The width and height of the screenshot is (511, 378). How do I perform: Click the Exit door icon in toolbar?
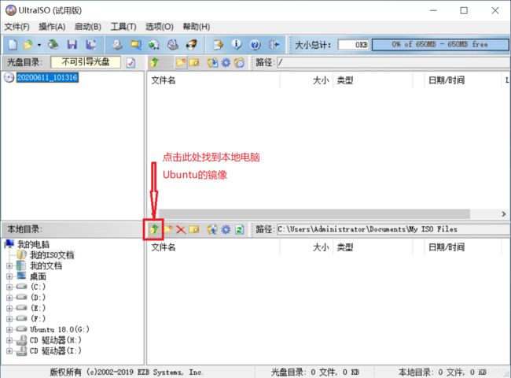pyautogui.click(x=274, y=44)
